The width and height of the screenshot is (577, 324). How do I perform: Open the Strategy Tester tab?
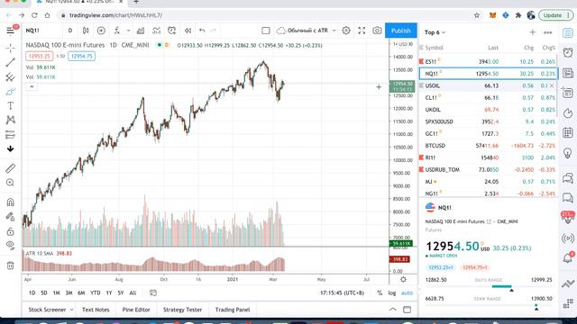pos(182,310)
